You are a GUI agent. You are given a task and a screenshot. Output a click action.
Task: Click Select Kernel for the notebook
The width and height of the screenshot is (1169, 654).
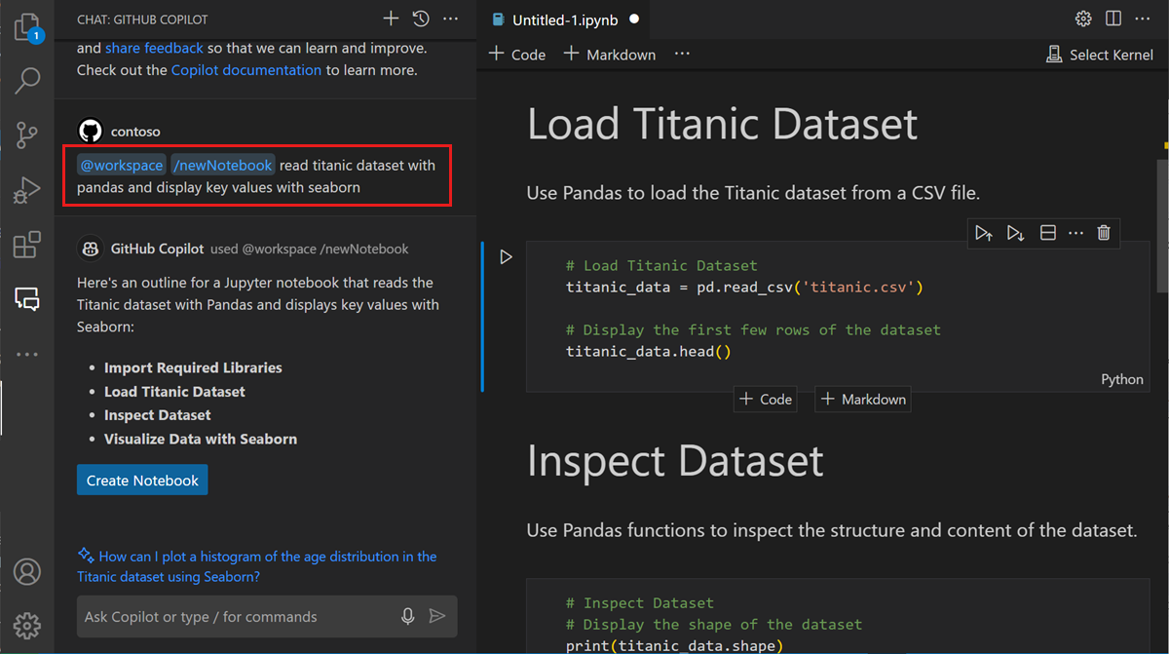[1100, 55]
